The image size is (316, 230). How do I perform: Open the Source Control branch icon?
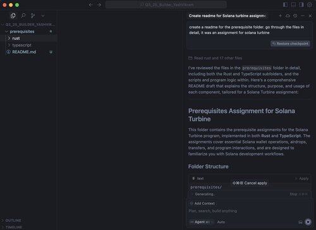(x=33, y=16)
